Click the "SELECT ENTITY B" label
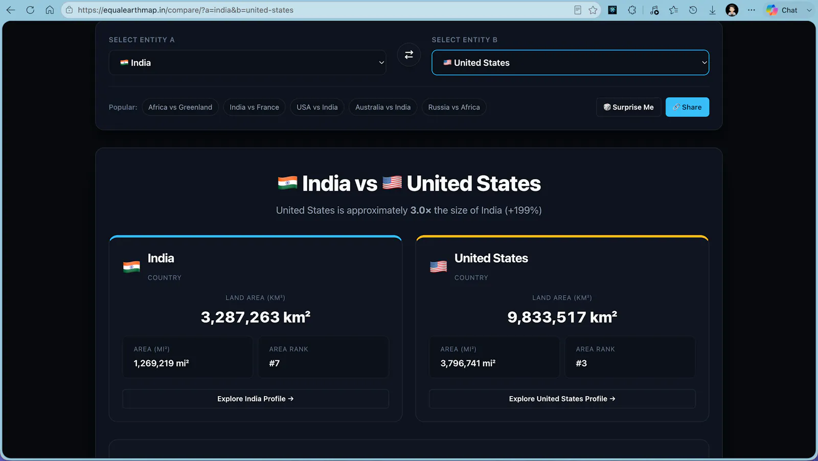 pos(465,40)
